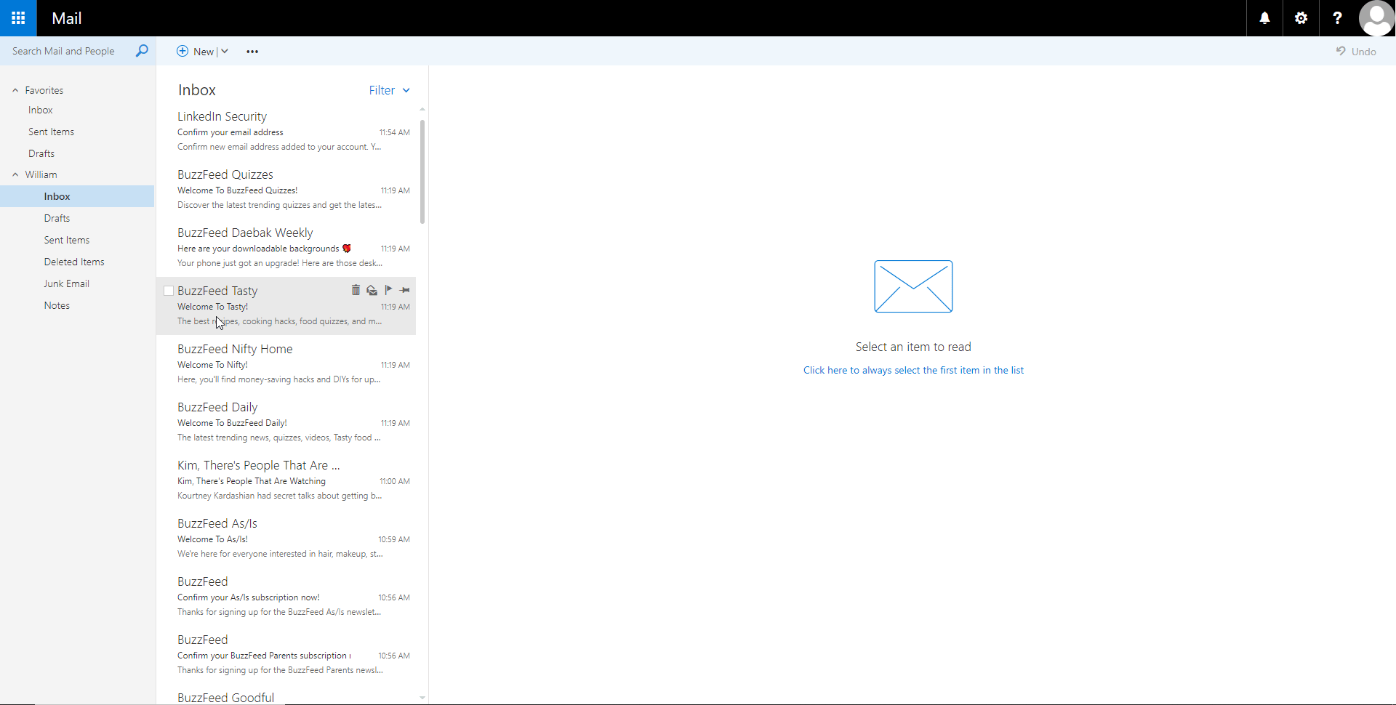Open the BuzzFeed Quizzes welcome email
Viewport: 1396px width, 705px height.
[286, 190]
